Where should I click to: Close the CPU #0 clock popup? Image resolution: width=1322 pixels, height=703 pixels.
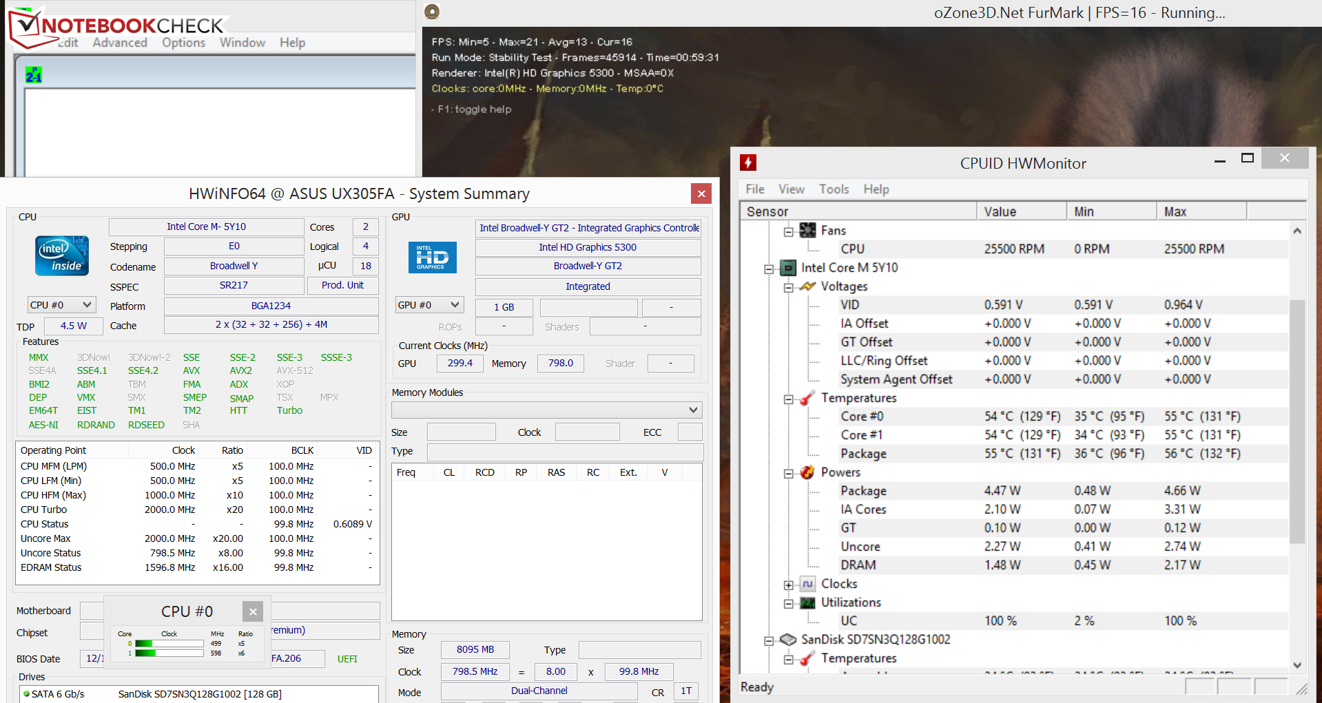pos(253,611)
